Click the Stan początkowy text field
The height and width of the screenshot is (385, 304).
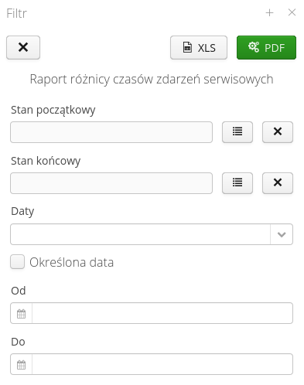coord(111,132)
